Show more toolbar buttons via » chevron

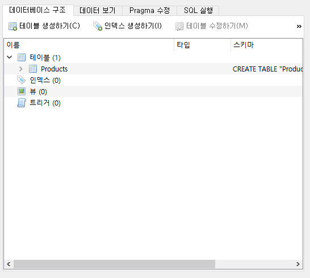pos(299,26)
